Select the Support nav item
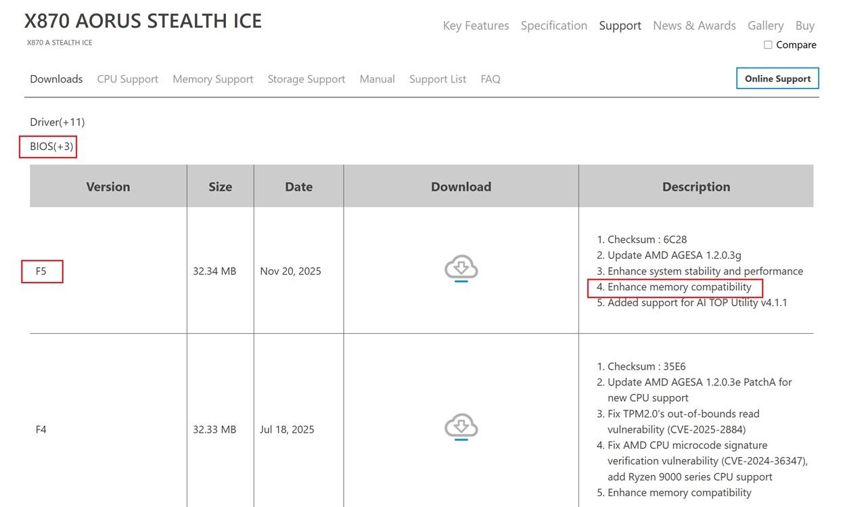This screenshot has width=866, height=507. [620, 26]
